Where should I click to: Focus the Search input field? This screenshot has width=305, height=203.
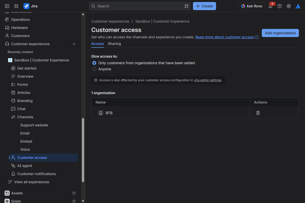(140, 6)
